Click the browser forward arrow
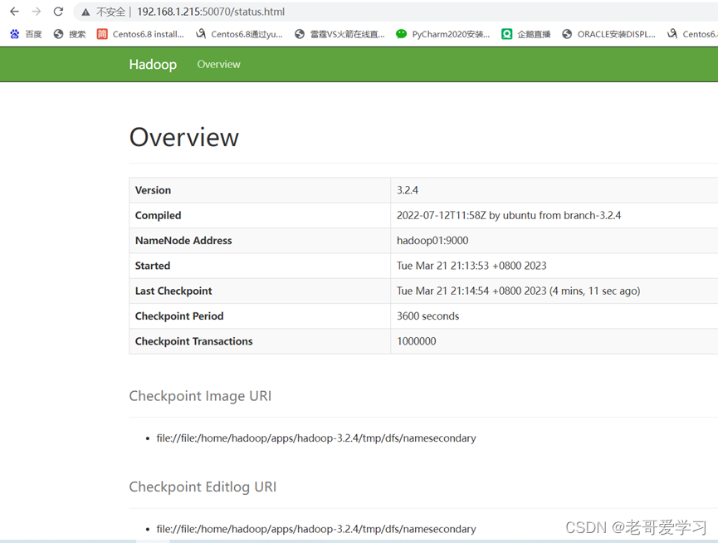This screenshot has width=718, height=543. (x=37, y=12)
